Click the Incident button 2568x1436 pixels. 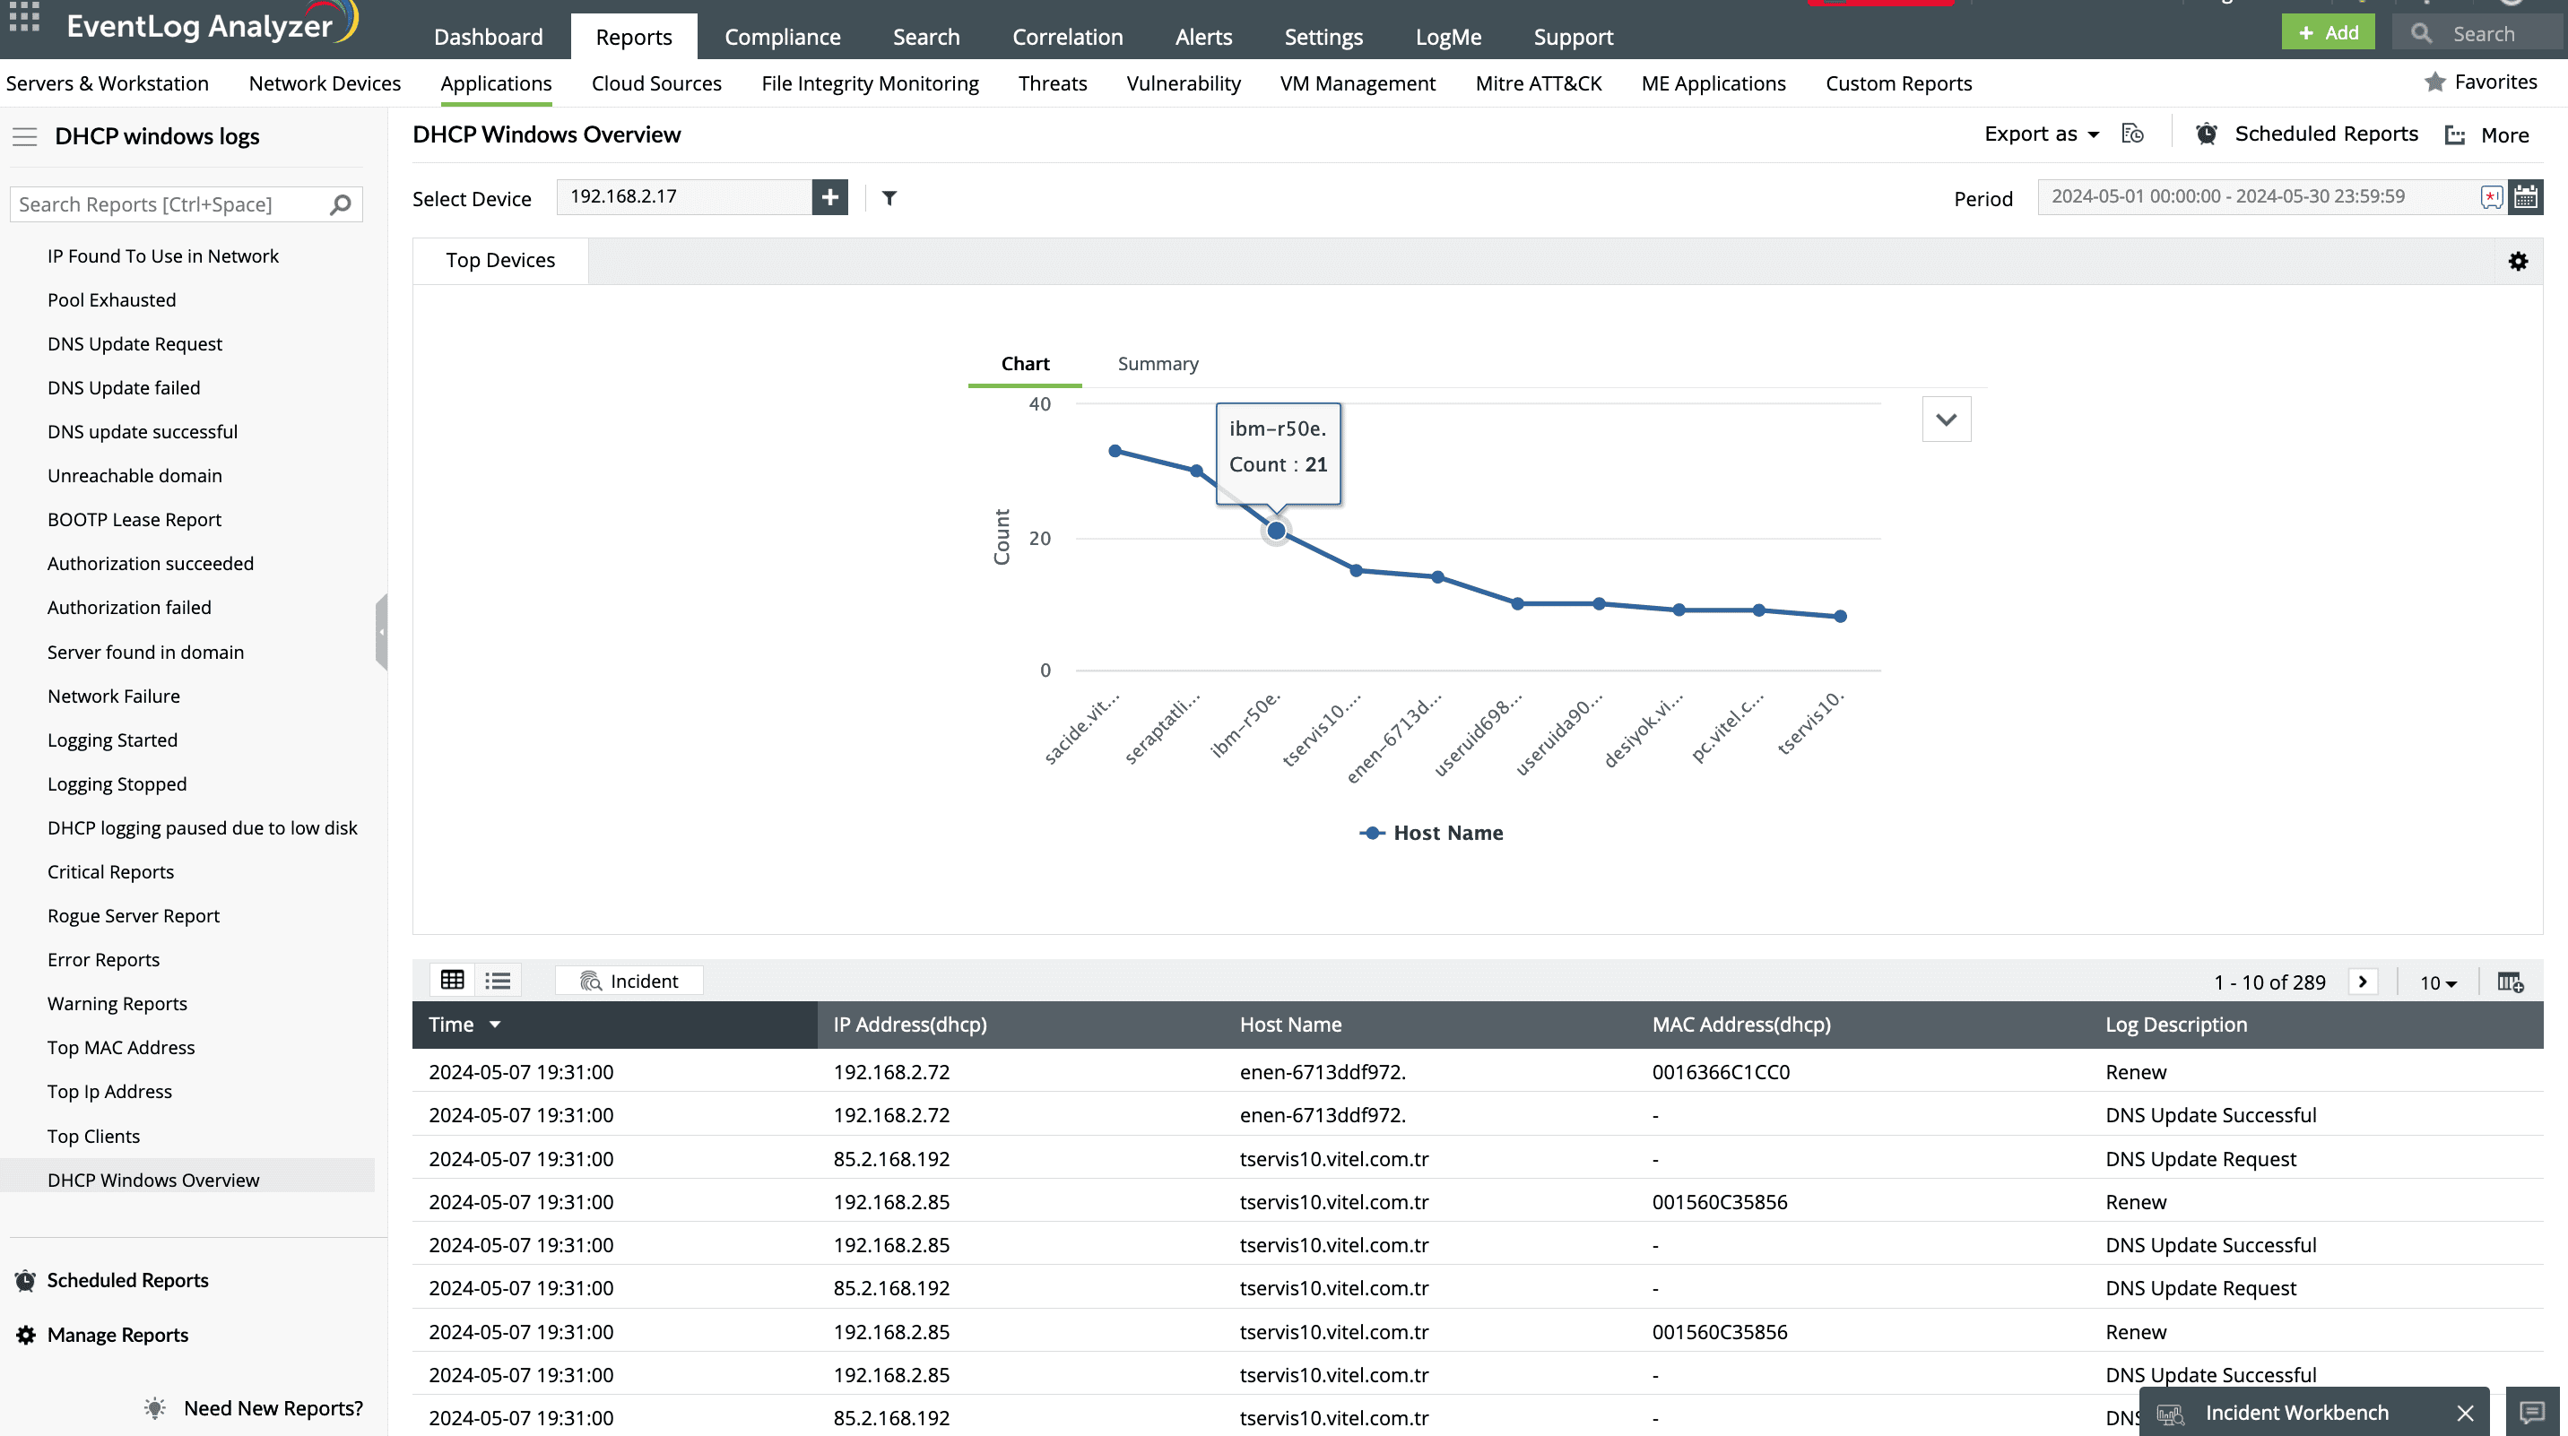[x=629, y=981]
